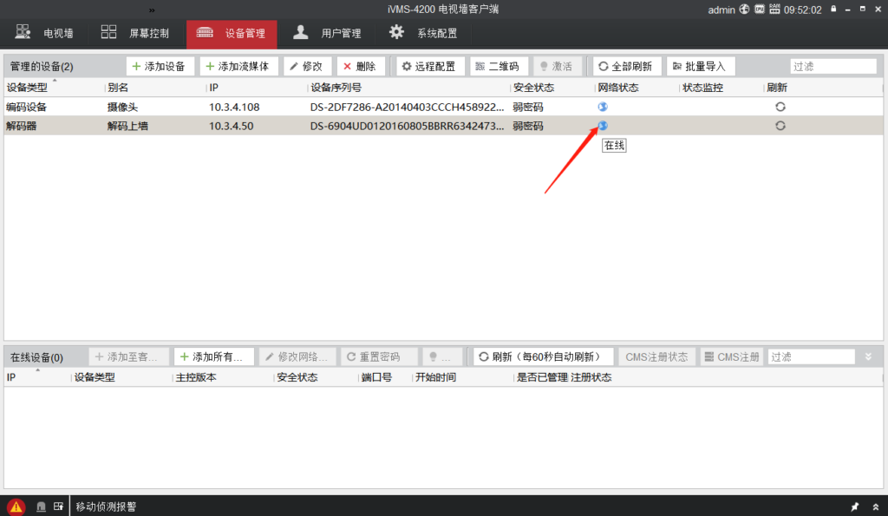The height and width of the screenshot is (516, 888).
Task: Click refresh icon in 编码设备 row
Action: [x=780, y=107]
